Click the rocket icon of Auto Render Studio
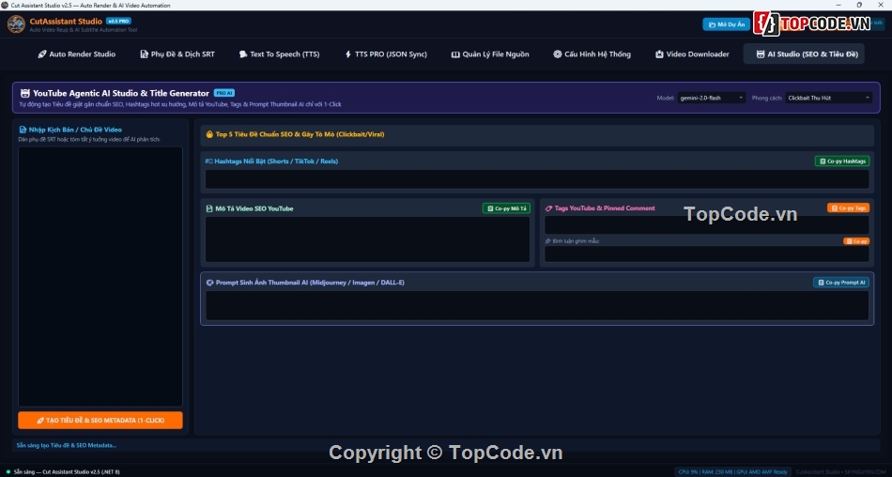Screen dimensions: 892x477 click(42, 54)
